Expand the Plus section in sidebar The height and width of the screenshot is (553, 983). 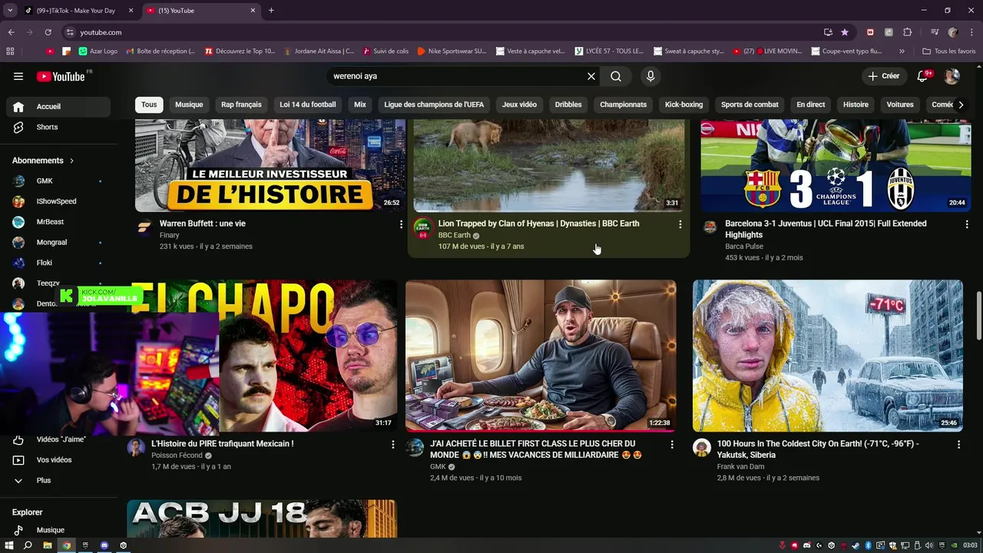58,481
